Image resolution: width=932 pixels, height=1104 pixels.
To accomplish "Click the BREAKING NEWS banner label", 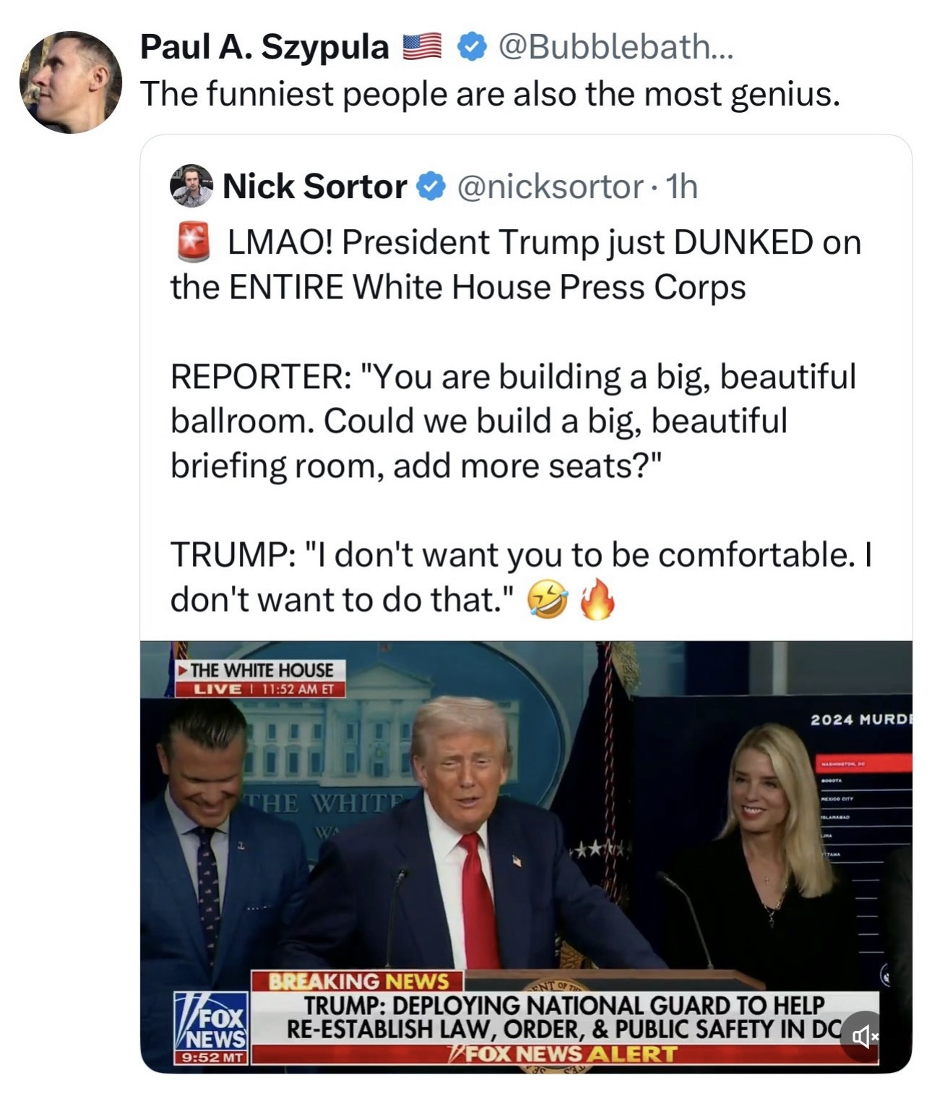I will coord(358,981).
